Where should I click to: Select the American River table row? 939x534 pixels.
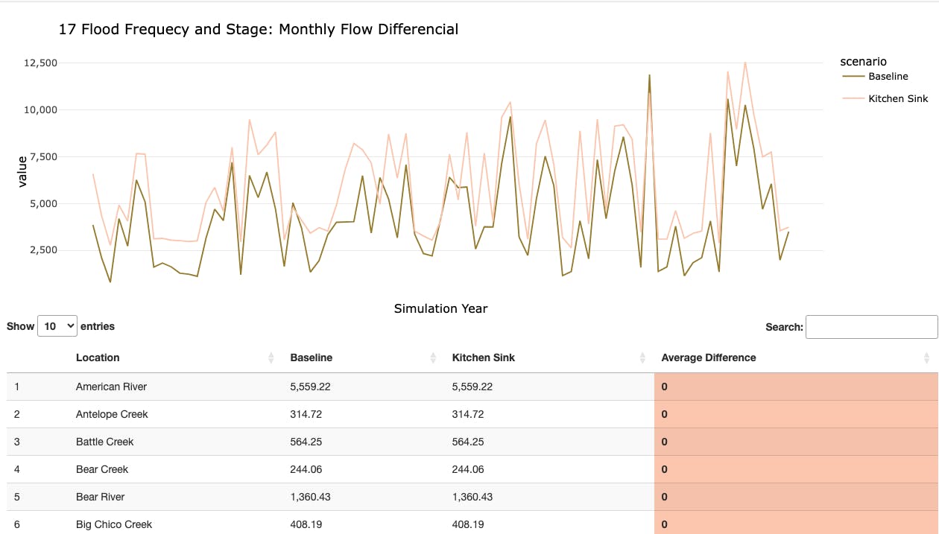click(x=111, y=387)
